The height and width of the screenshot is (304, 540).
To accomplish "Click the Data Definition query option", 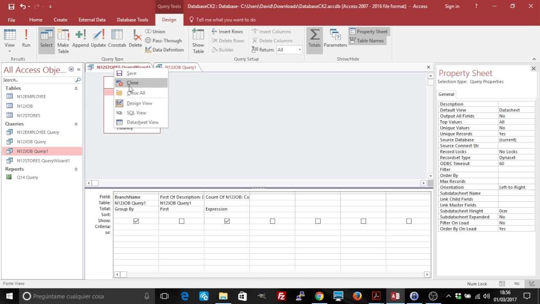I will pos(165,50).
